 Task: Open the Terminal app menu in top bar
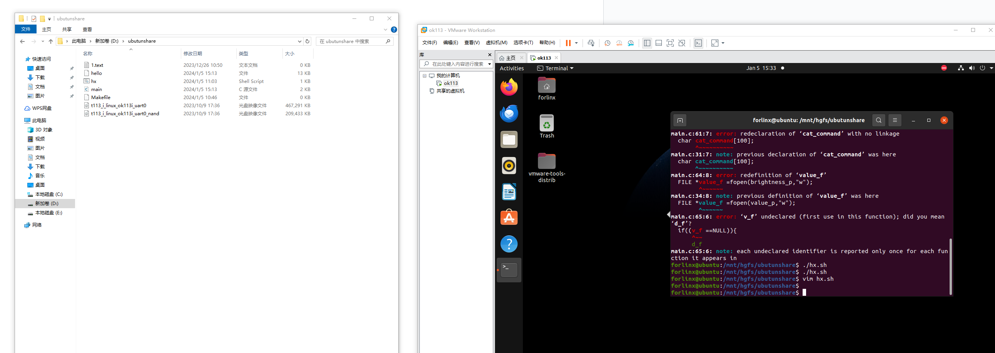pyautogui.click(x=555, y=68)
